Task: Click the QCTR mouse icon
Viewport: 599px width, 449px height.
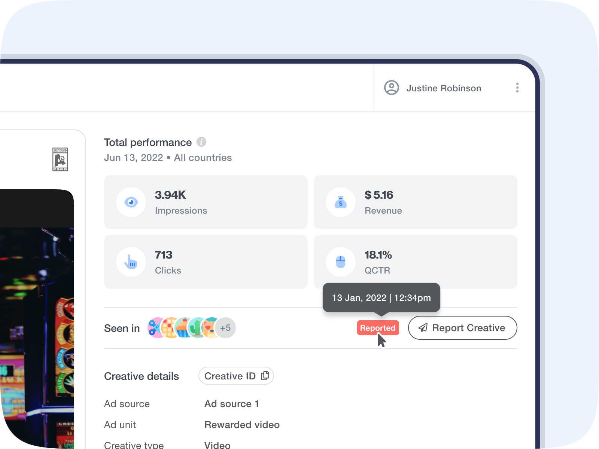Action: 341,262
